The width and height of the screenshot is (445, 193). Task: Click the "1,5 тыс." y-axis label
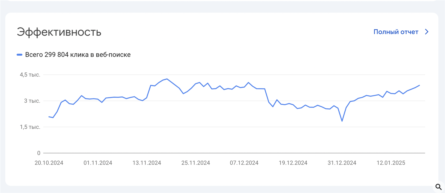(x=30, y=127)
